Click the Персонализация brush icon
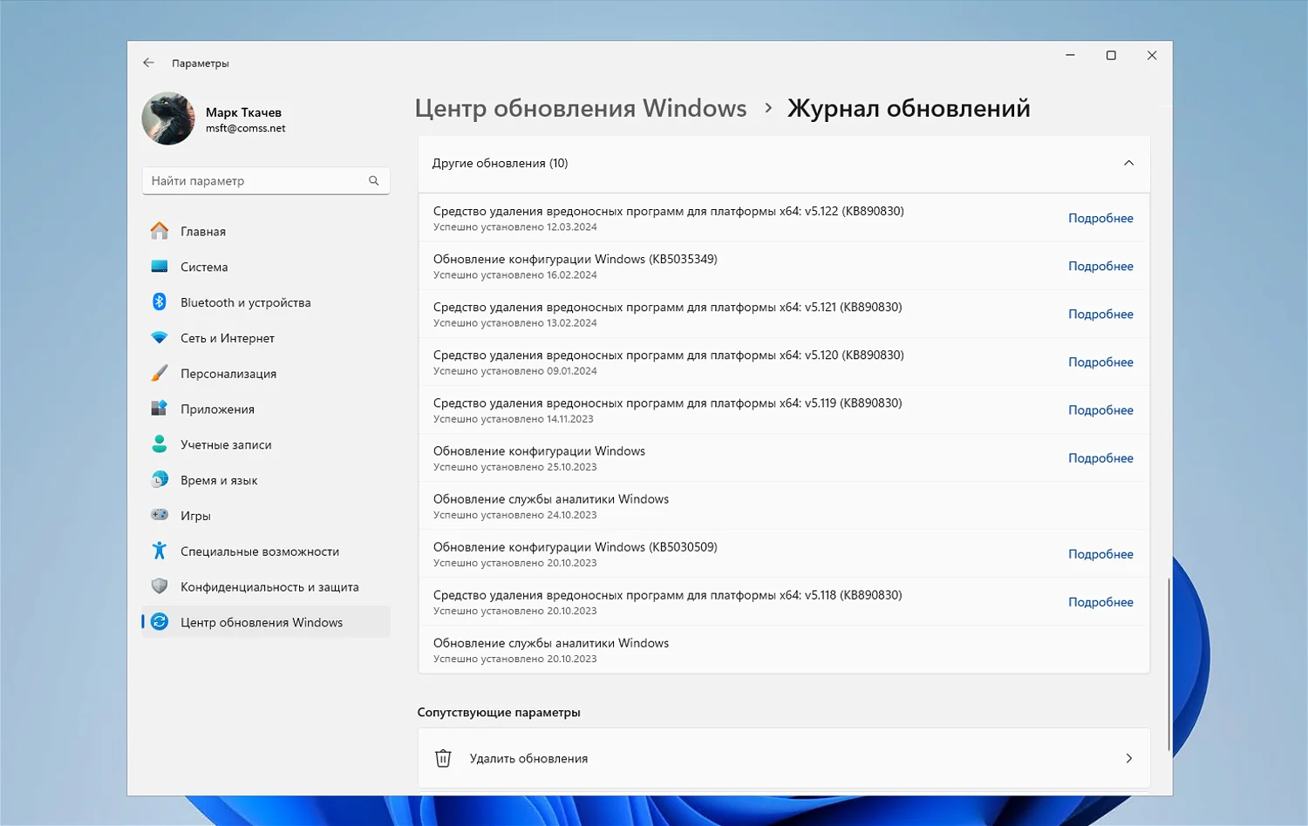The image size is (1308, 826). (160, 373)
